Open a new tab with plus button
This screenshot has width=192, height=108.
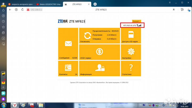pyautogui.click(x=95, y=4)
